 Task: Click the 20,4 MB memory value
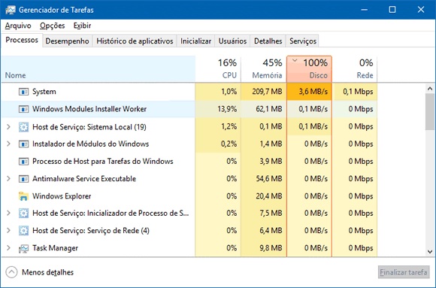click(x=269, y=196)
